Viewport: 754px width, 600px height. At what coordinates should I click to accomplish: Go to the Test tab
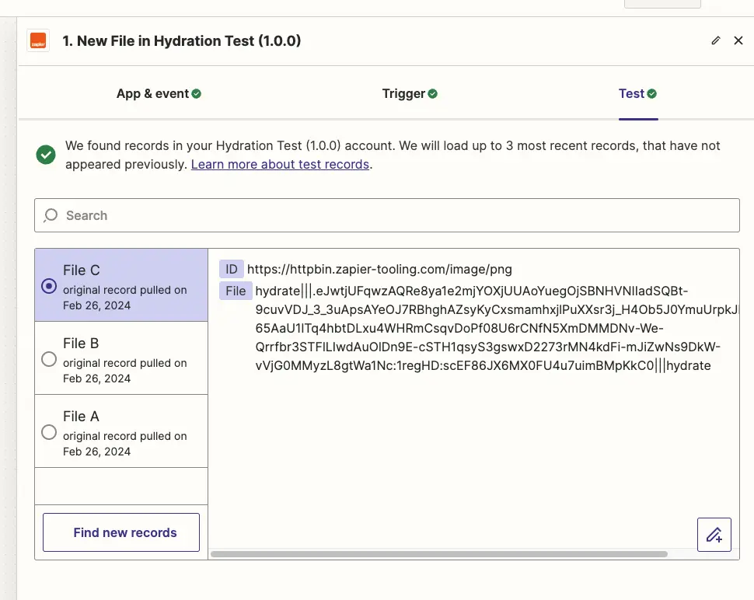click(x=637, y=94)
